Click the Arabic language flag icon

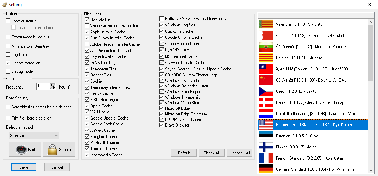click(266, 36)
